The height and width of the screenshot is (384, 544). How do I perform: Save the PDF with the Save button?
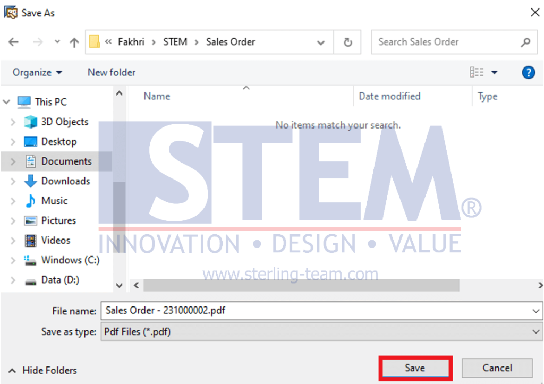coord(415,368)
